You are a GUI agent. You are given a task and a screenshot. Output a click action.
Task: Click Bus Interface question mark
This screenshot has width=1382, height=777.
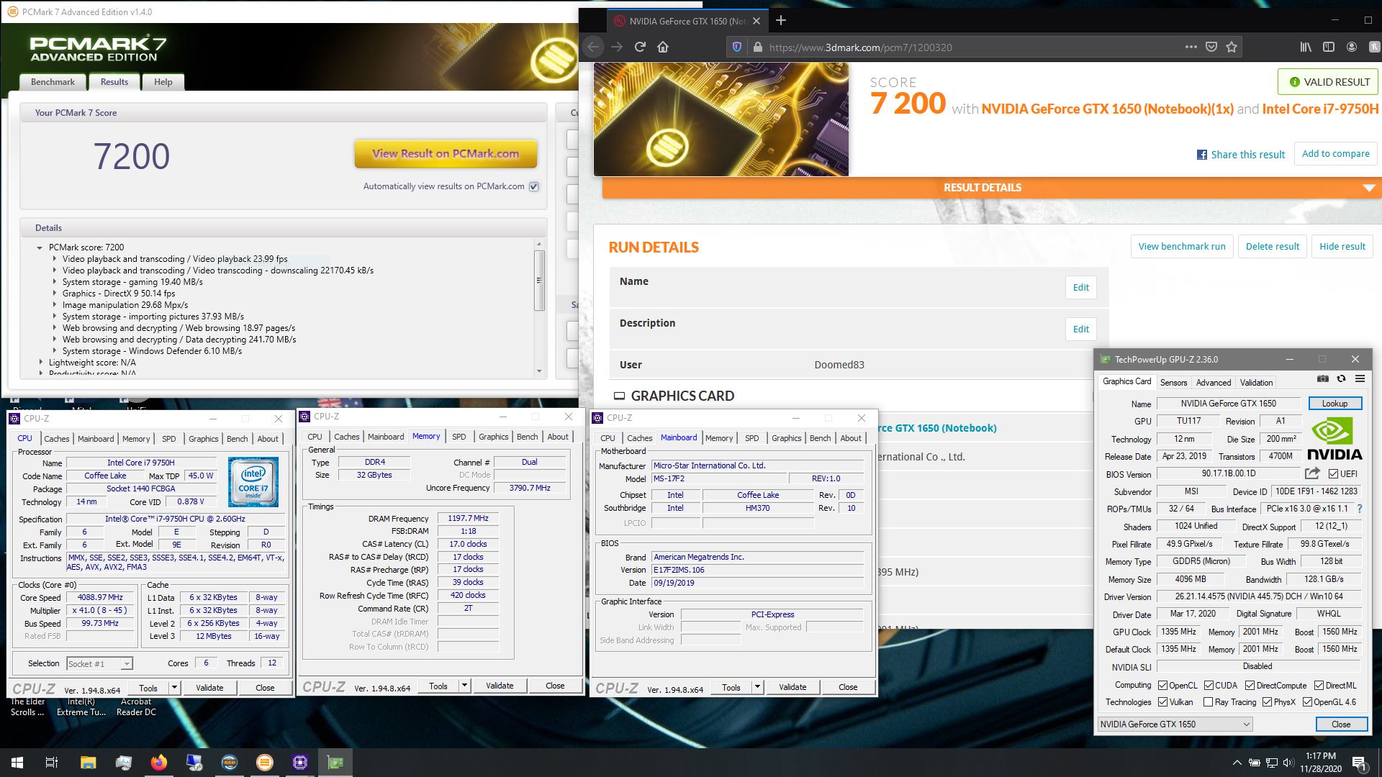coord(1360,509)
